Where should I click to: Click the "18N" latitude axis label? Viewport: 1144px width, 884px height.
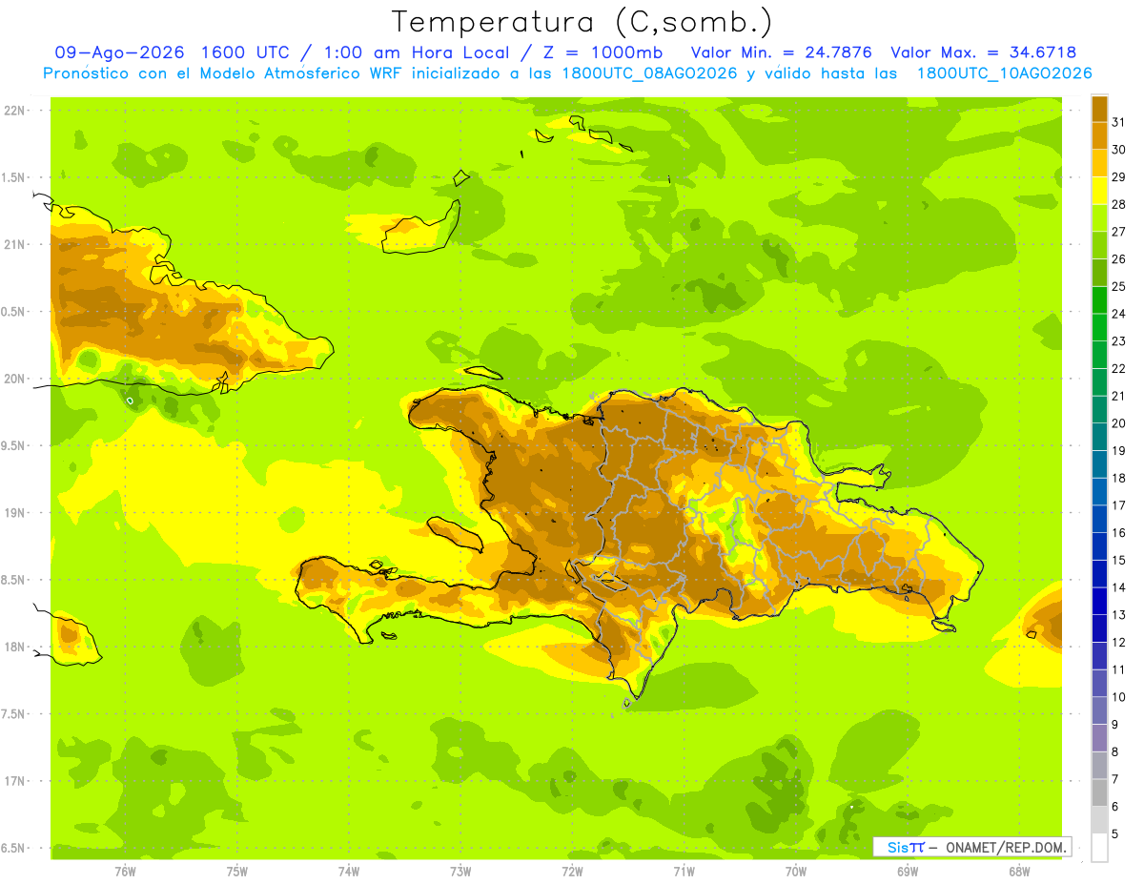(14, 648)
